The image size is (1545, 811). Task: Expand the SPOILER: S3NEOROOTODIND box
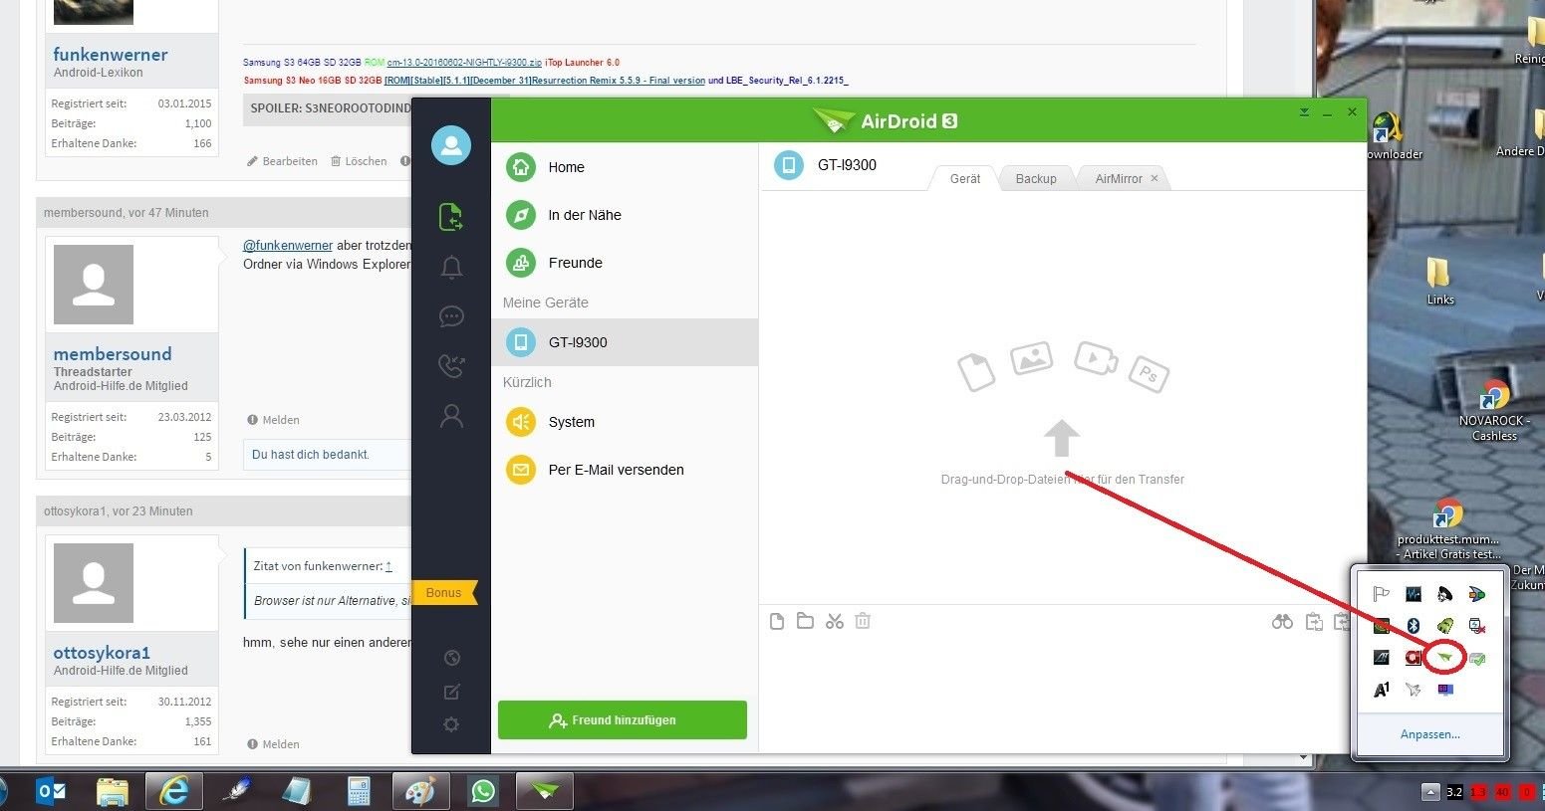click(329, 108)
